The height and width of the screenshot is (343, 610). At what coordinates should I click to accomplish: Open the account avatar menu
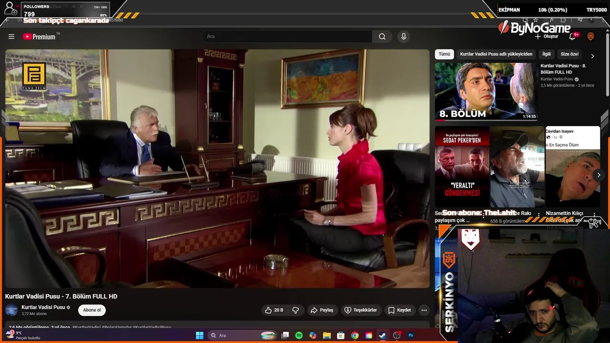click(590, 37)
